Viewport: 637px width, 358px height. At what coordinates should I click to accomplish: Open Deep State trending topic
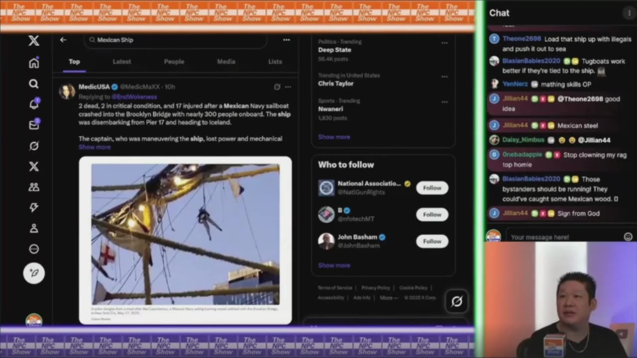334,50
